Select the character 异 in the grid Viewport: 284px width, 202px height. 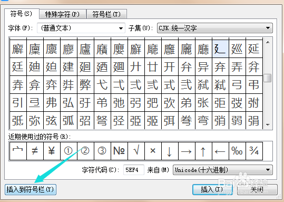pyautogui.click(x=203, y=67)
